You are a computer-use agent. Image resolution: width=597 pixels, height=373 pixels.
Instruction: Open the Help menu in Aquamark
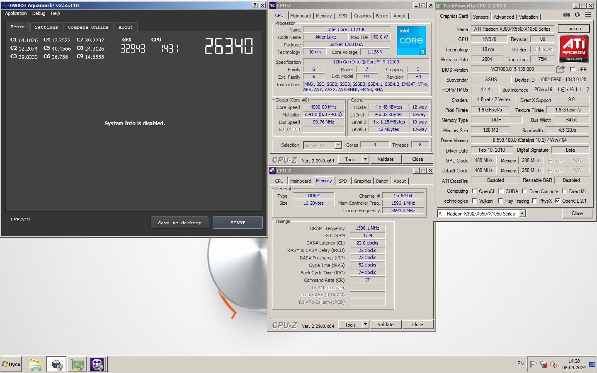pos(56,13)
